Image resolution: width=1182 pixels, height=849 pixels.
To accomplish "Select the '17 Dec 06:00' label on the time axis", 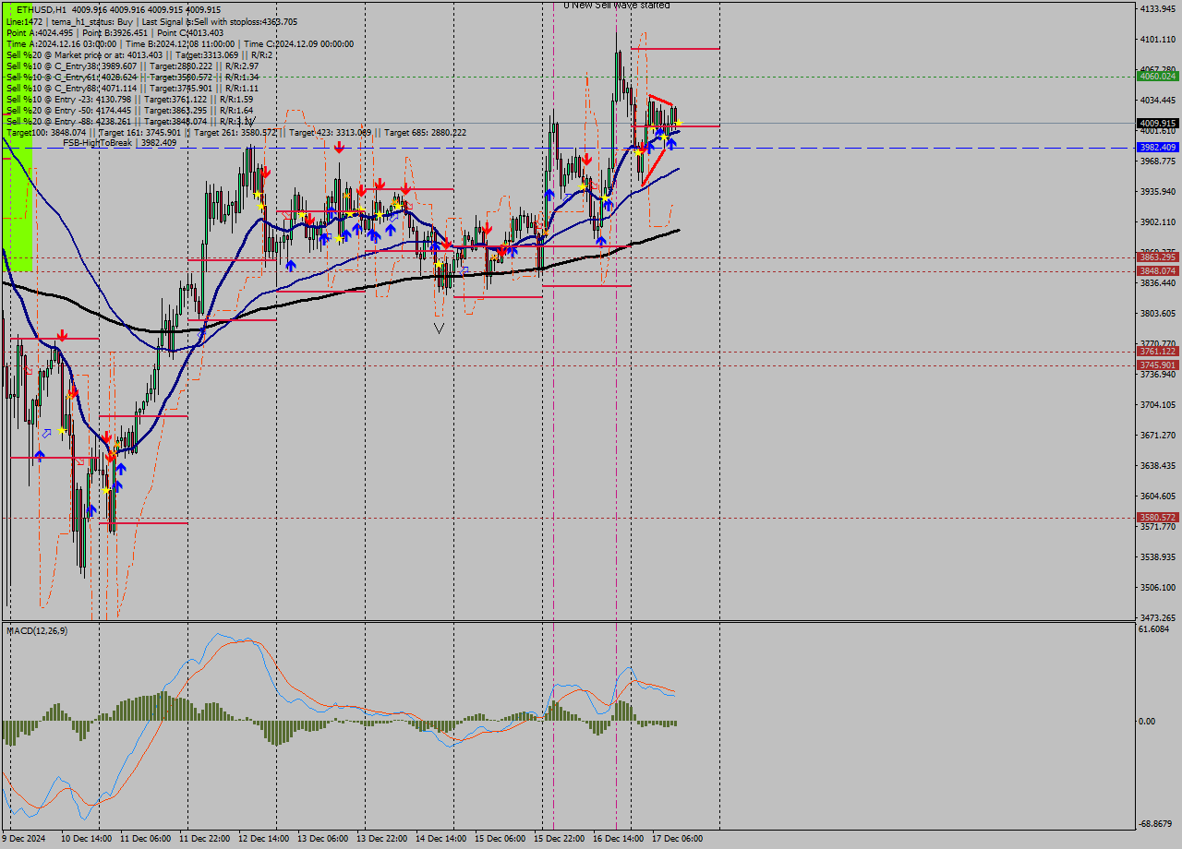I will pyautogui.click(x=679, y=839).
